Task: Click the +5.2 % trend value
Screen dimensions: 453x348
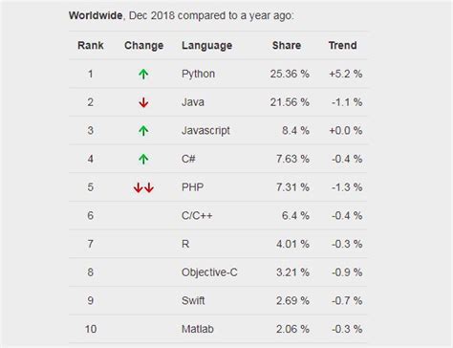Action: point(346,74)
